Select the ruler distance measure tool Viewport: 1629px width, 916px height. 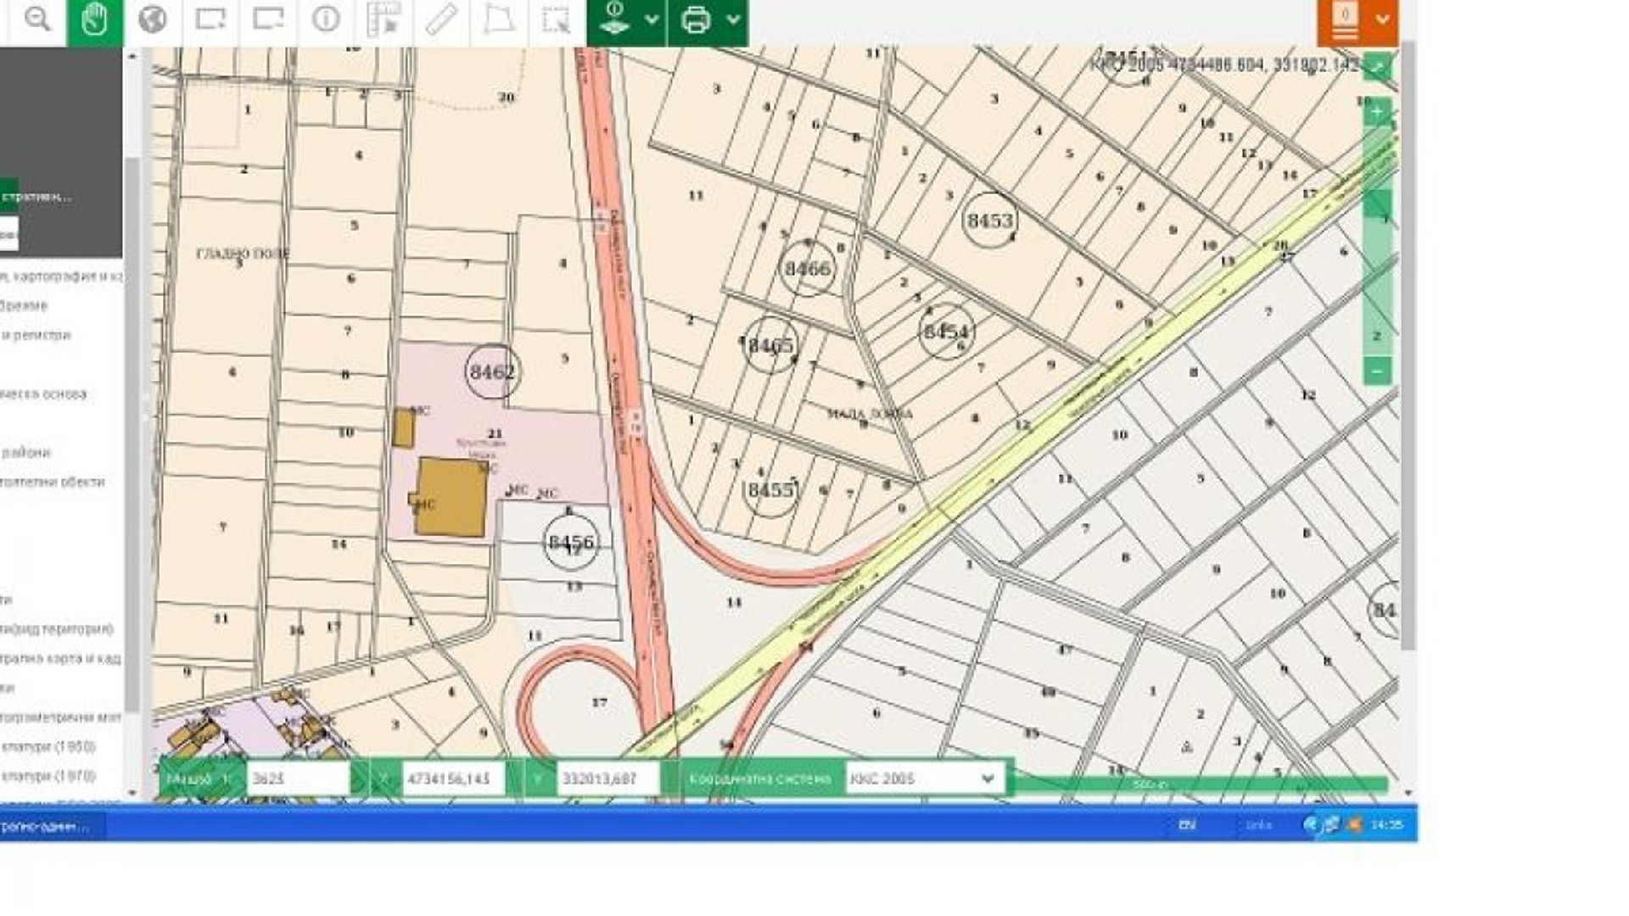click(x=441, y=19)
